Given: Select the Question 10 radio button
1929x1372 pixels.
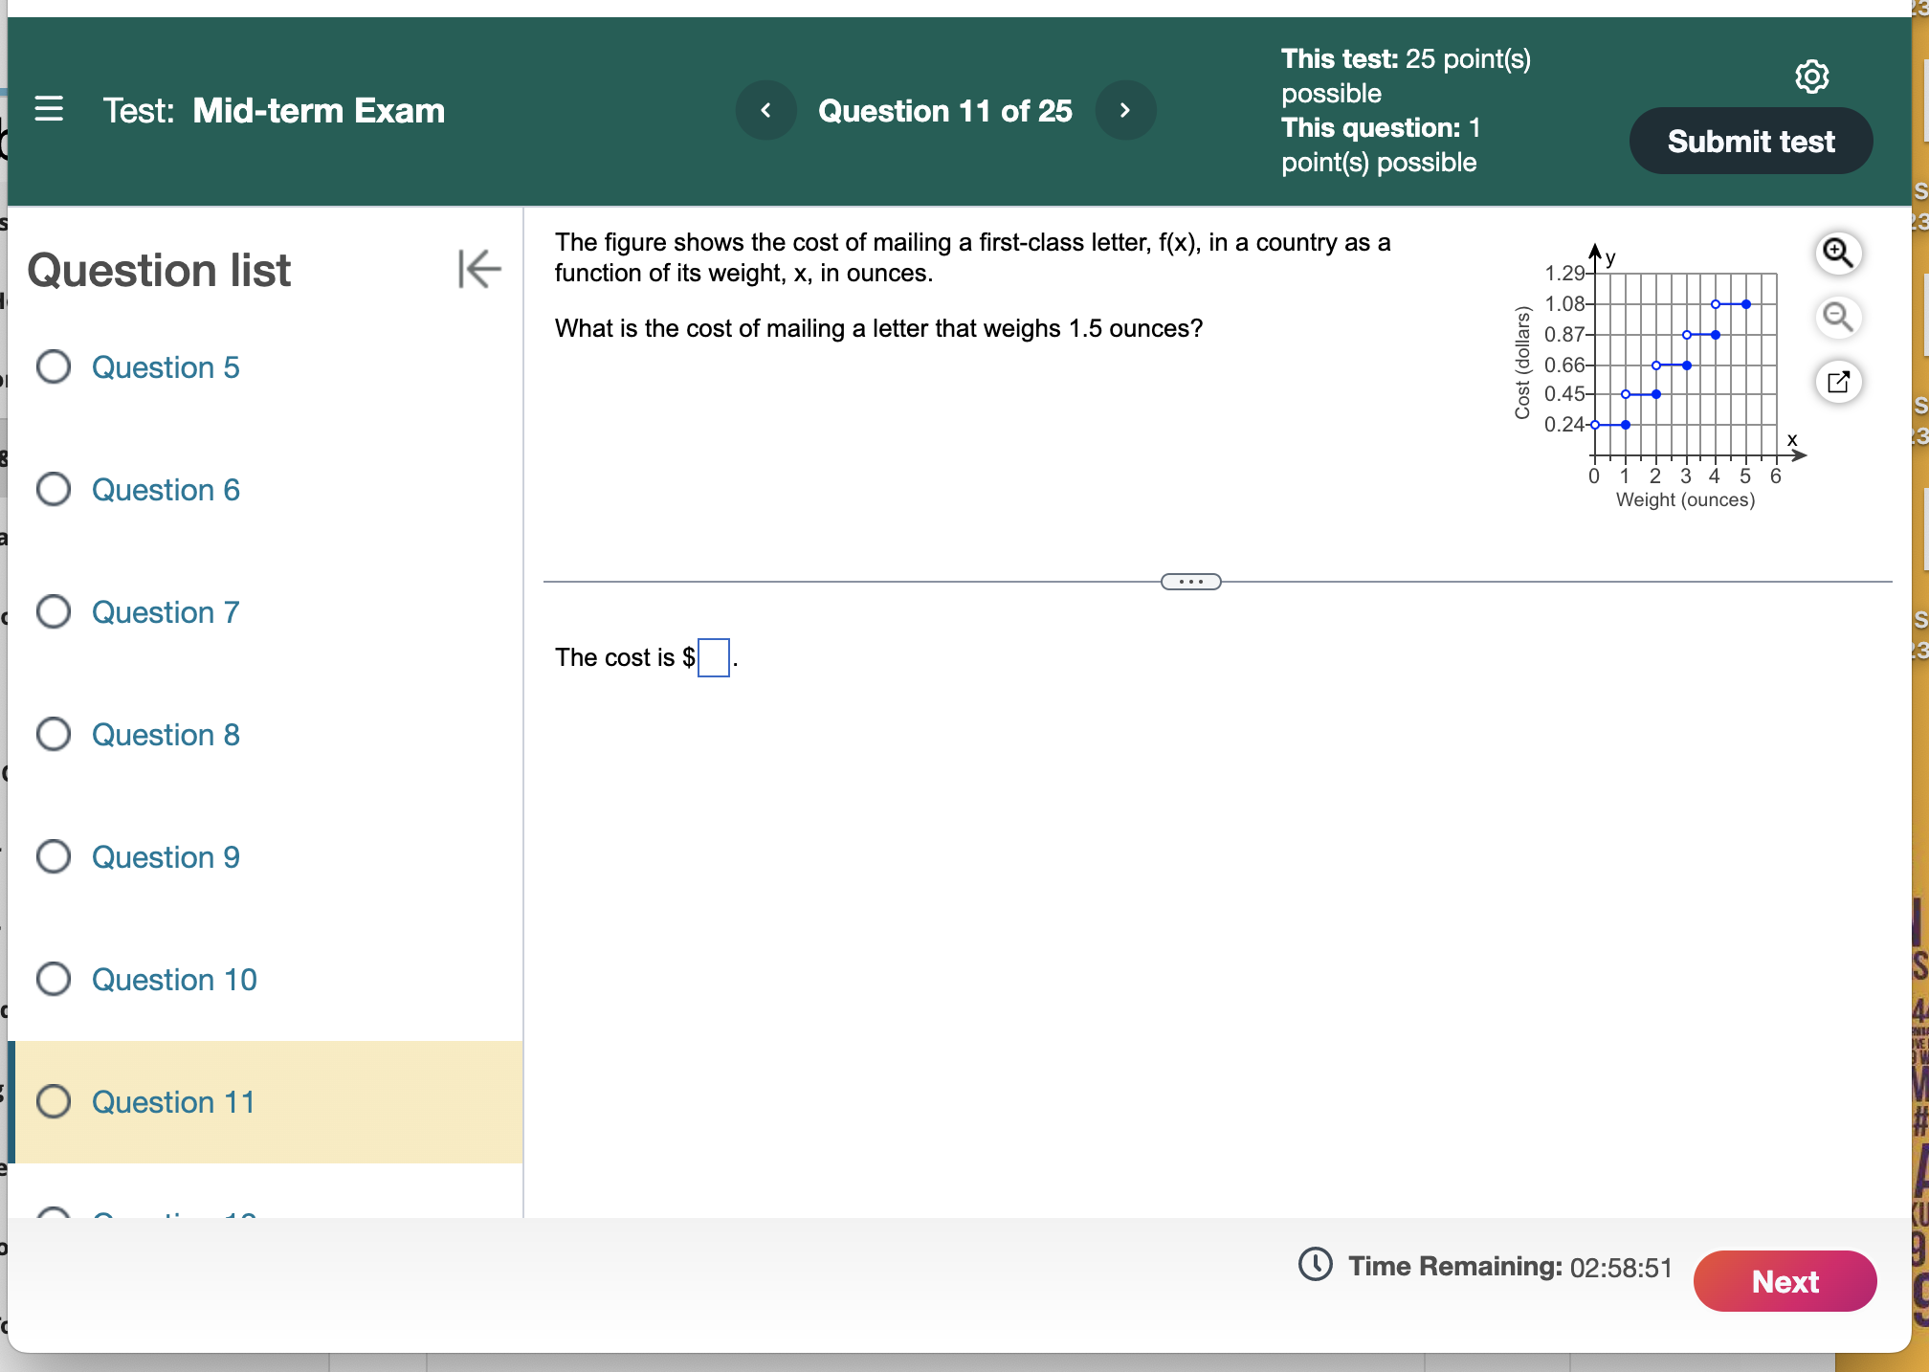Looking at the screenshot, I should (x=54, y=979).
